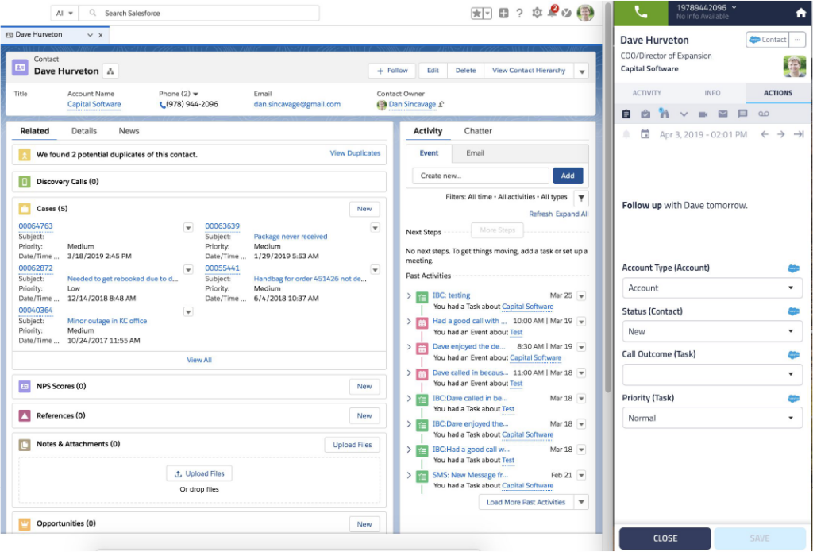Click the Create new event field
The width and height of the screenshot is (813, 552).
[x=480, y=176]
